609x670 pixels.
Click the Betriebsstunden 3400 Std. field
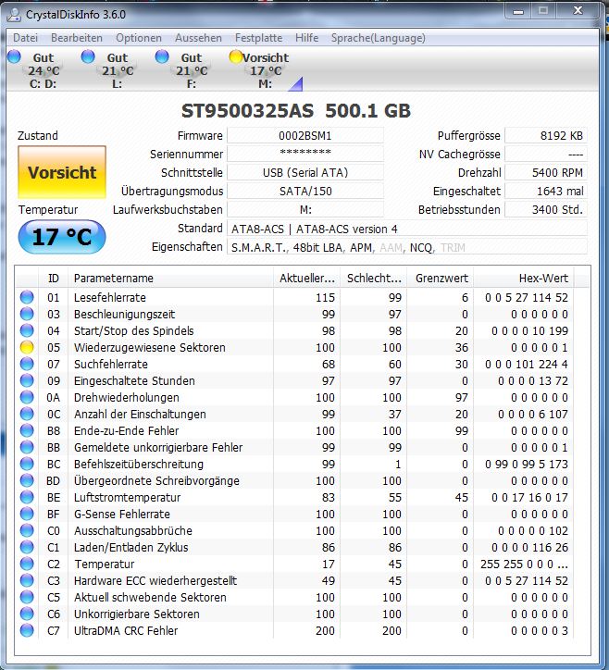(546, 209)
